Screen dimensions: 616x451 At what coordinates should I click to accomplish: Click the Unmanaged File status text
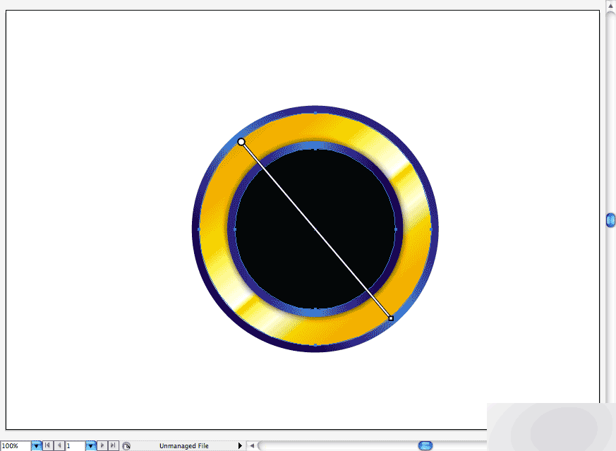[184, 446]
